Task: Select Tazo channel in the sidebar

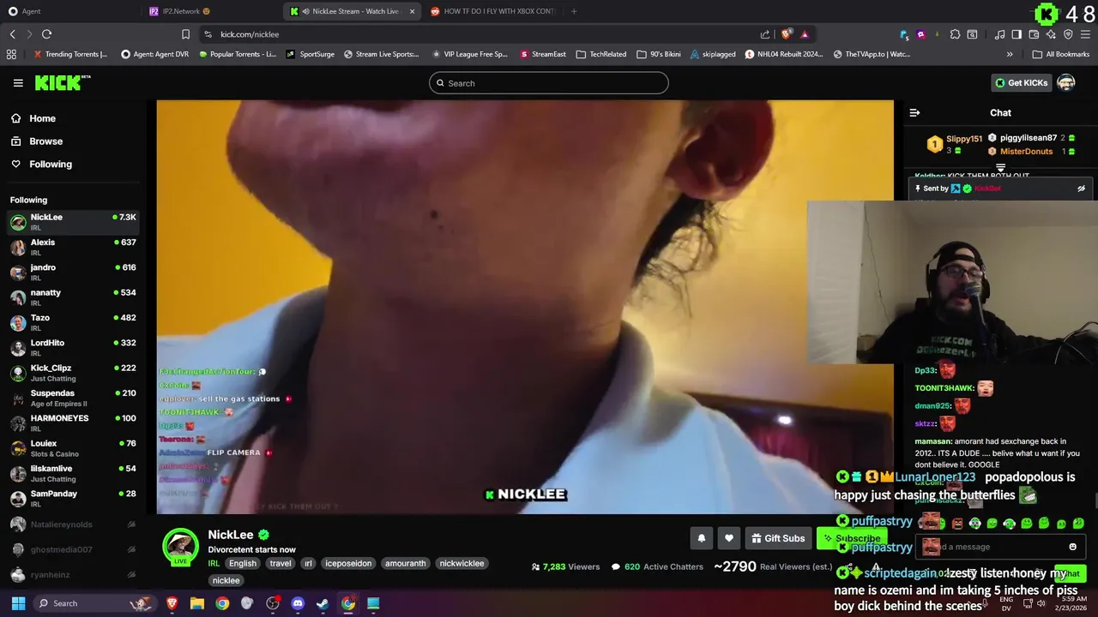Action: coord(72,322)
